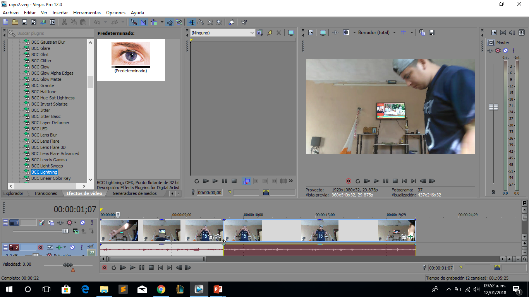Open Google Chrome from the taskbar
Screen dimensions: 529x297
tap(161, 289)
